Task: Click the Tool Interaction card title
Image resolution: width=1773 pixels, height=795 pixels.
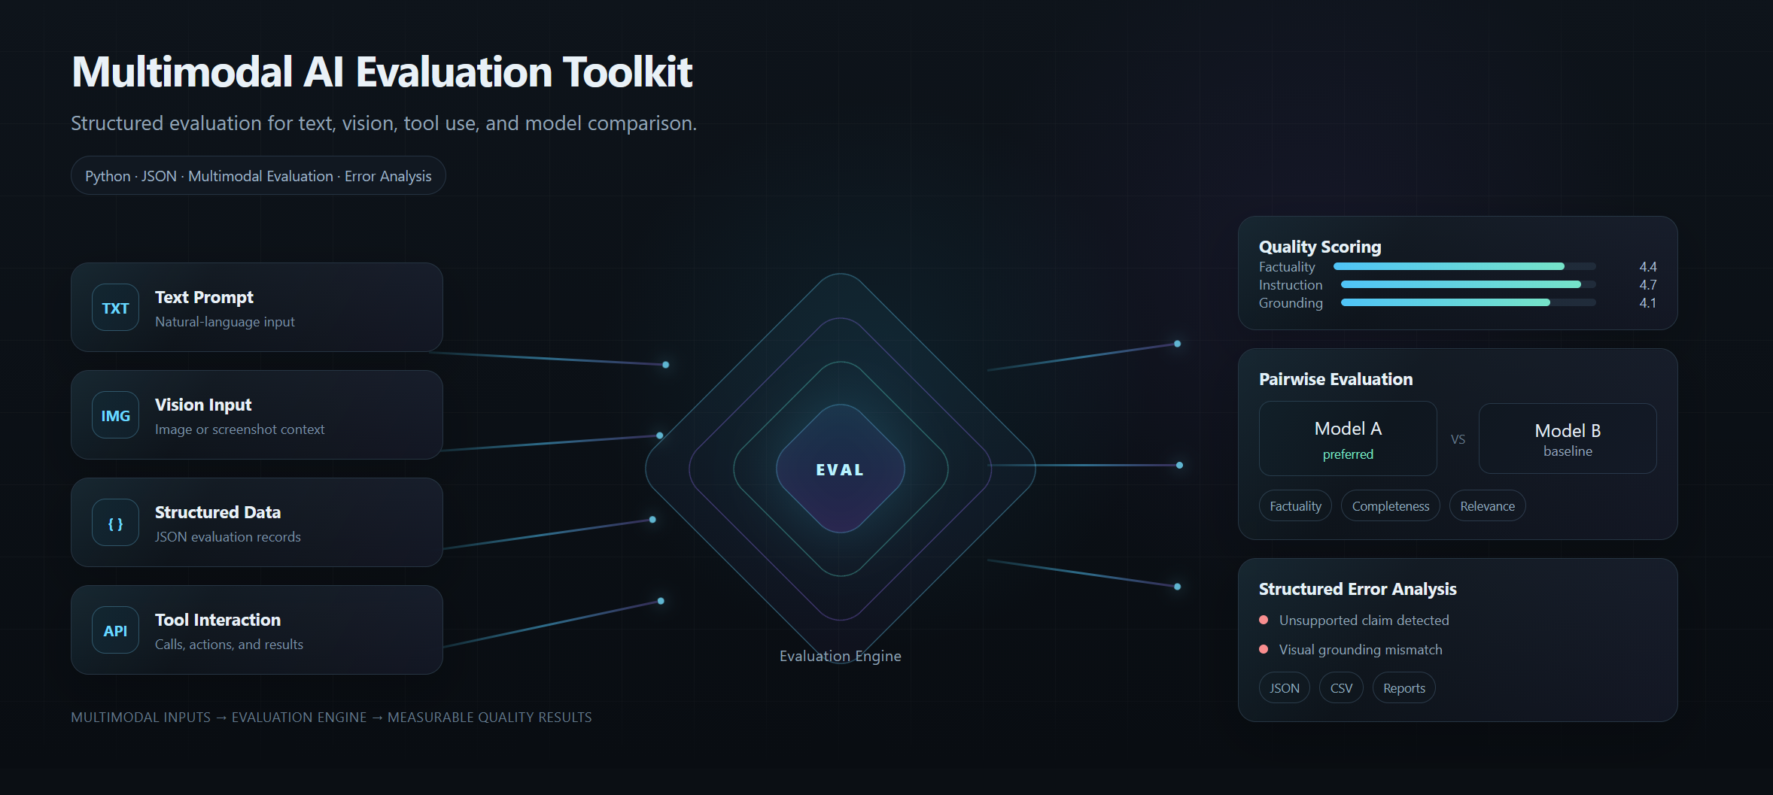Action: click(x=217, y=620)
